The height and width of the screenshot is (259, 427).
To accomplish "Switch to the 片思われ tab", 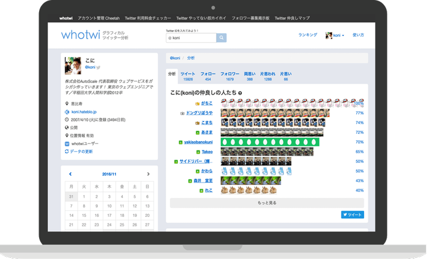I will click(x=267, y=76).
